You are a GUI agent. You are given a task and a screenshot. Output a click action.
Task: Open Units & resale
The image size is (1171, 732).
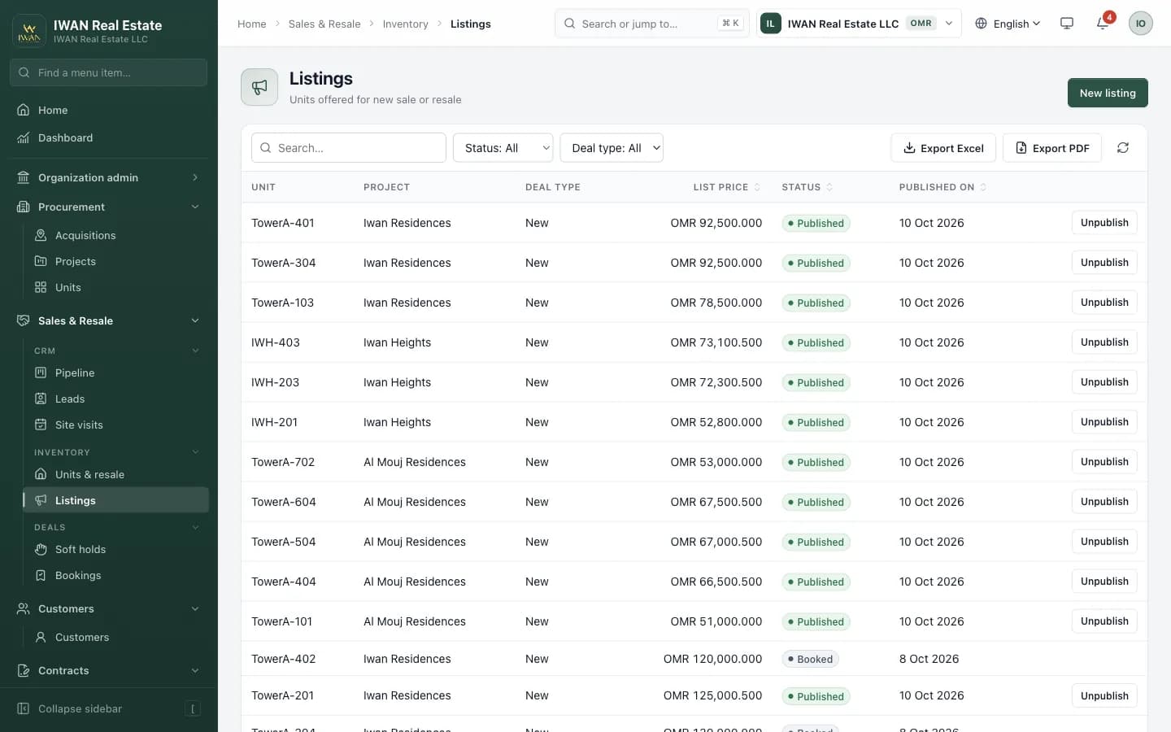pos(116,474)
